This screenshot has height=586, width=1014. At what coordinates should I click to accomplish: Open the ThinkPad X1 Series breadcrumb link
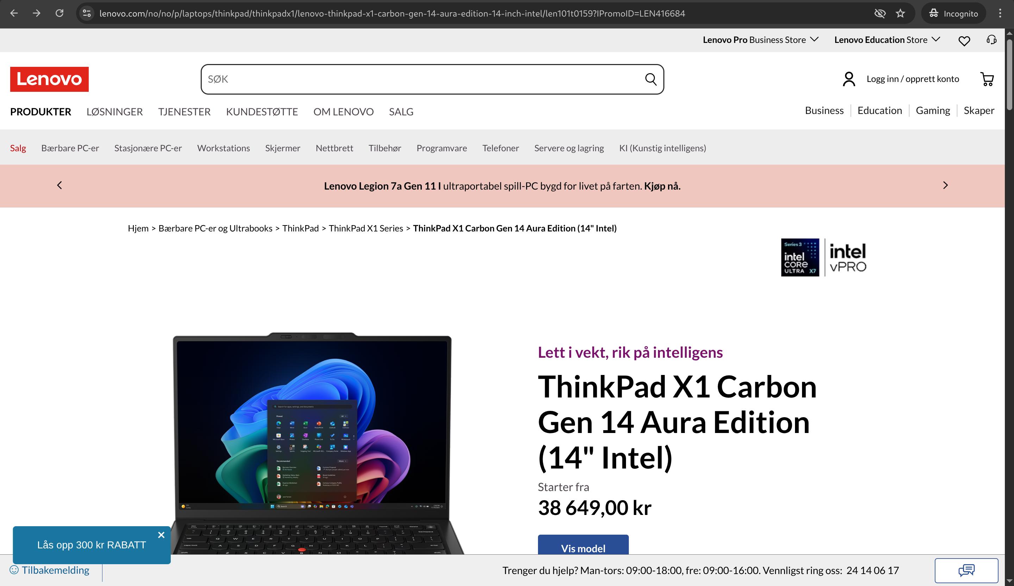[x=365, y=228]
